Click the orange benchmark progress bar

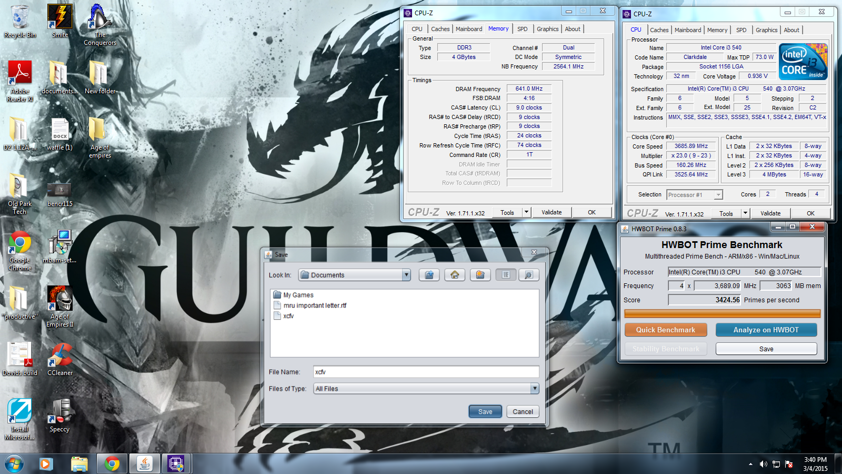coord(722,314)
